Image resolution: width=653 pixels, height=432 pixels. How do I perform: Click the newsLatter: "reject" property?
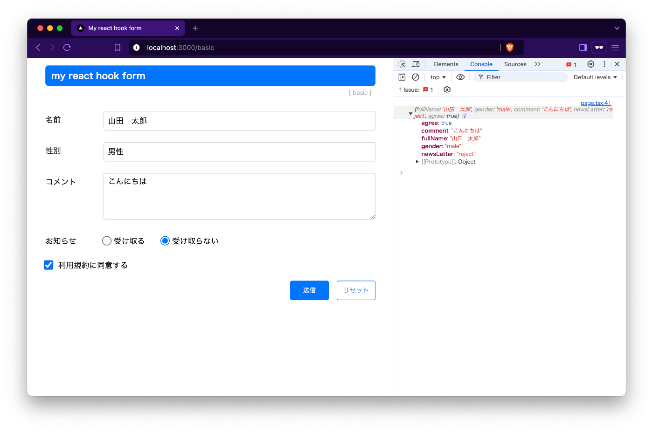click(x=449, y=154)
